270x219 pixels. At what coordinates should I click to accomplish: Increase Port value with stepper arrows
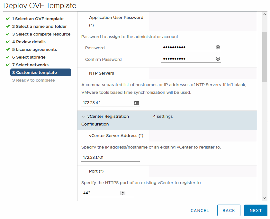click(x=123, y=192)
